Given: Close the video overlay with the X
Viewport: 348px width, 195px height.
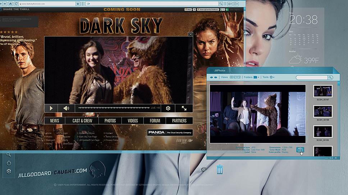Looking at the screenshot, I should click(191, 34).
